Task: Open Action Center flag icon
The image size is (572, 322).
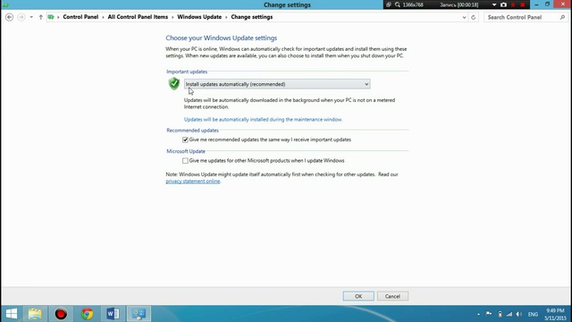Action: click(x=489, y=314)
